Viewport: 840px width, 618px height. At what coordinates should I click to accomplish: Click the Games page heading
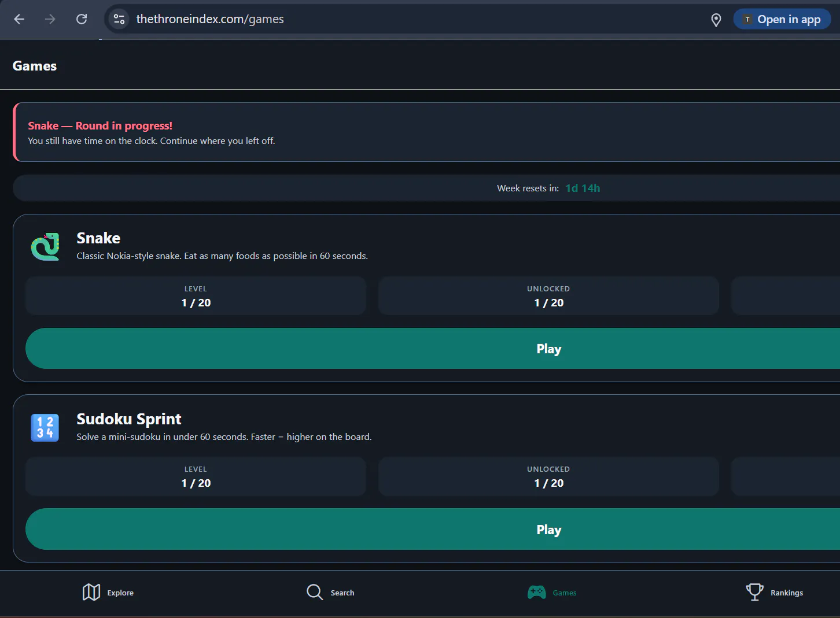35,66
